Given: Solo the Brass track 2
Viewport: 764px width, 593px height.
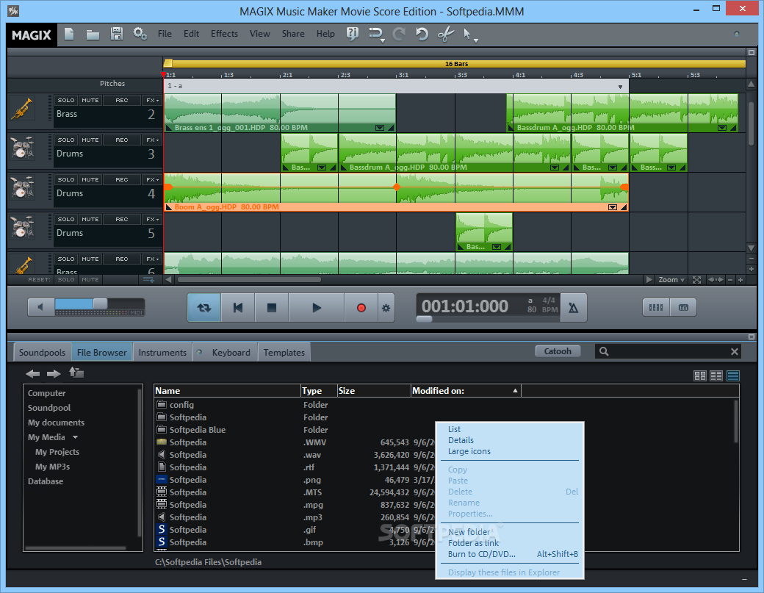Looking at the screenshot, I should pos(66,101).
